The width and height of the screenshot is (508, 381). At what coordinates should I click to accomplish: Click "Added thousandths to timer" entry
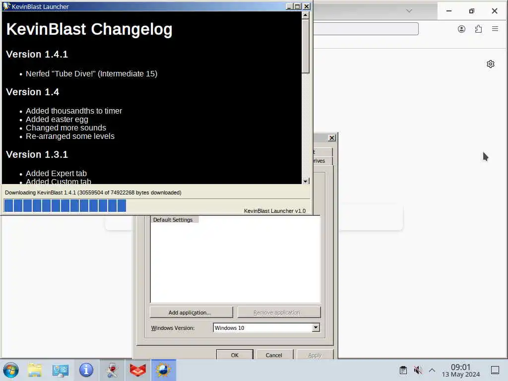(74, 111)
